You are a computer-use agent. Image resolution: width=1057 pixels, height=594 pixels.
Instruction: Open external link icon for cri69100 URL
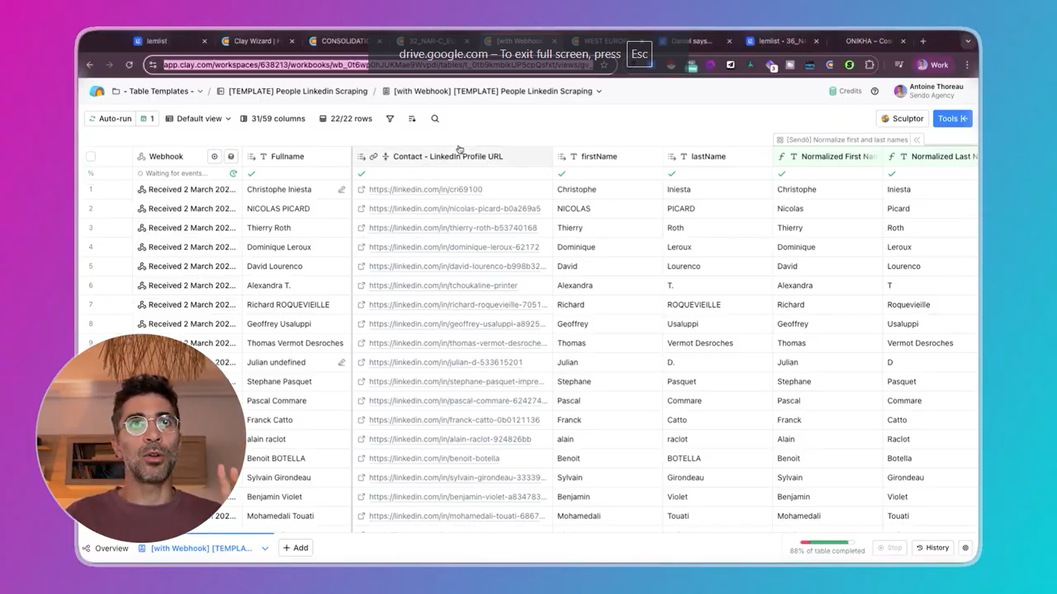pyautogui.click(x=361, y=189)
